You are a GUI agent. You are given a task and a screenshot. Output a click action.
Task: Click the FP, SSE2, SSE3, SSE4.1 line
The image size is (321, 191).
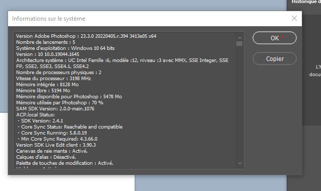coord(52,67)
